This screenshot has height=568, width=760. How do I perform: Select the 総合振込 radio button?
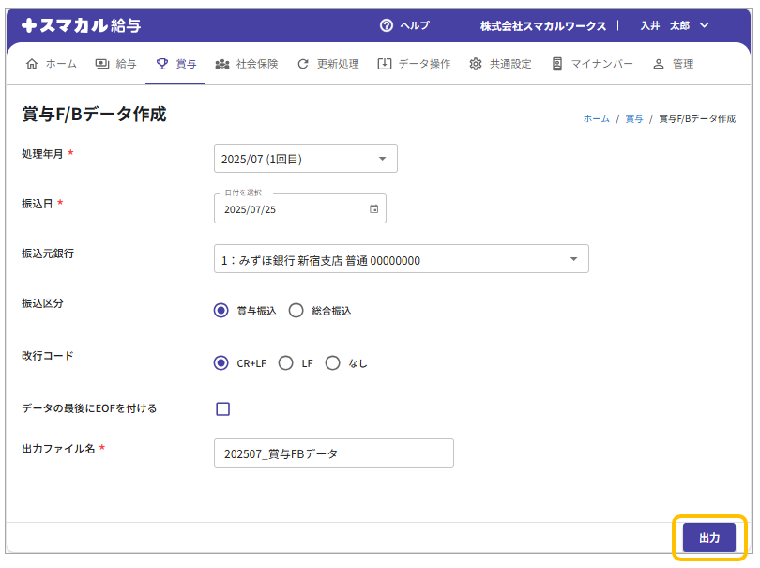click(296, 311)
